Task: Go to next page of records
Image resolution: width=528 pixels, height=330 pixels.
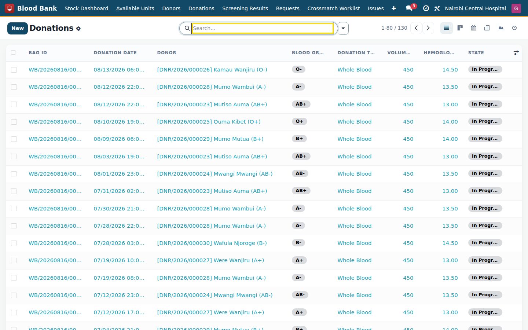Action: pos(428,28)
